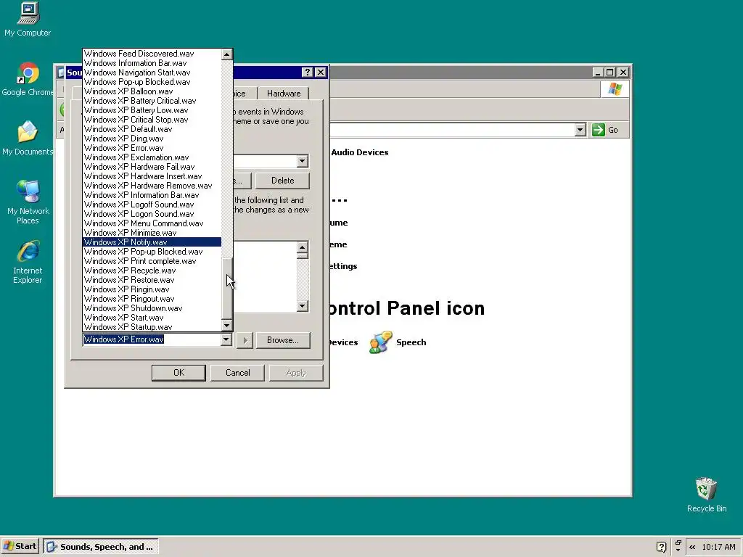Viewport: 743px width, 557px height.
Task: Click the Go button label
Action: tap(612, 130)
